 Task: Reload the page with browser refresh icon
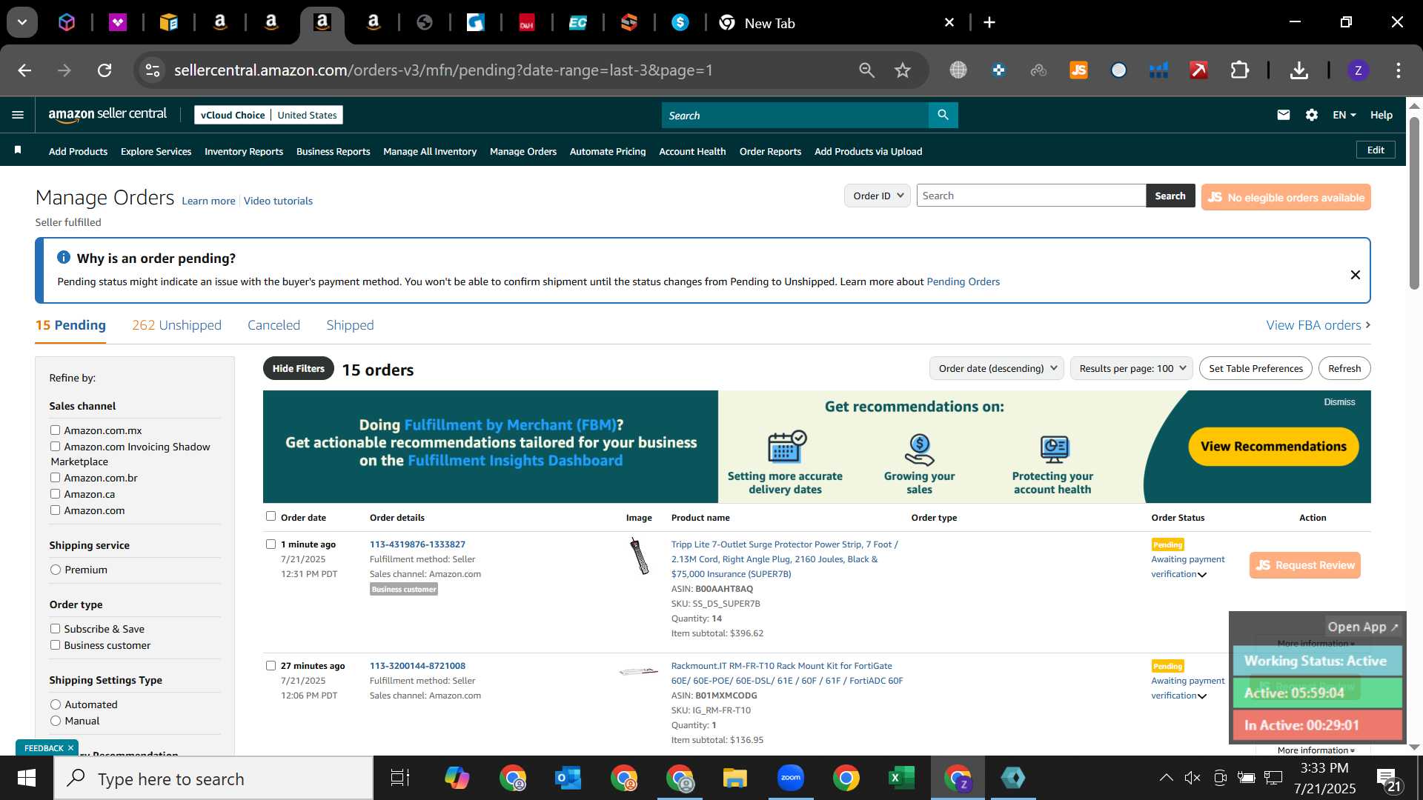105,70
